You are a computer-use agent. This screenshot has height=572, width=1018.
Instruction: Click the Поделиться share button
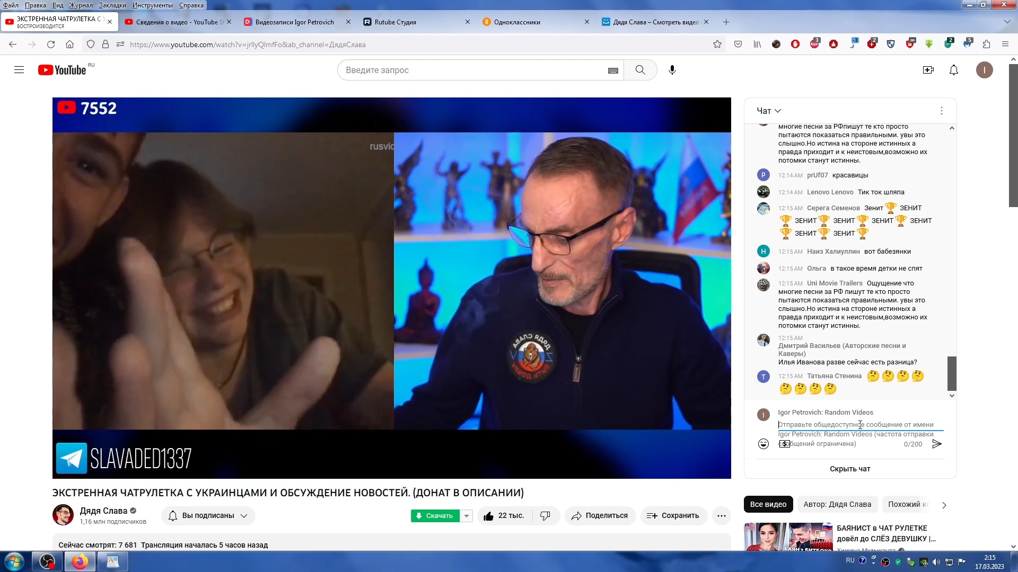[x=600, y=516]
